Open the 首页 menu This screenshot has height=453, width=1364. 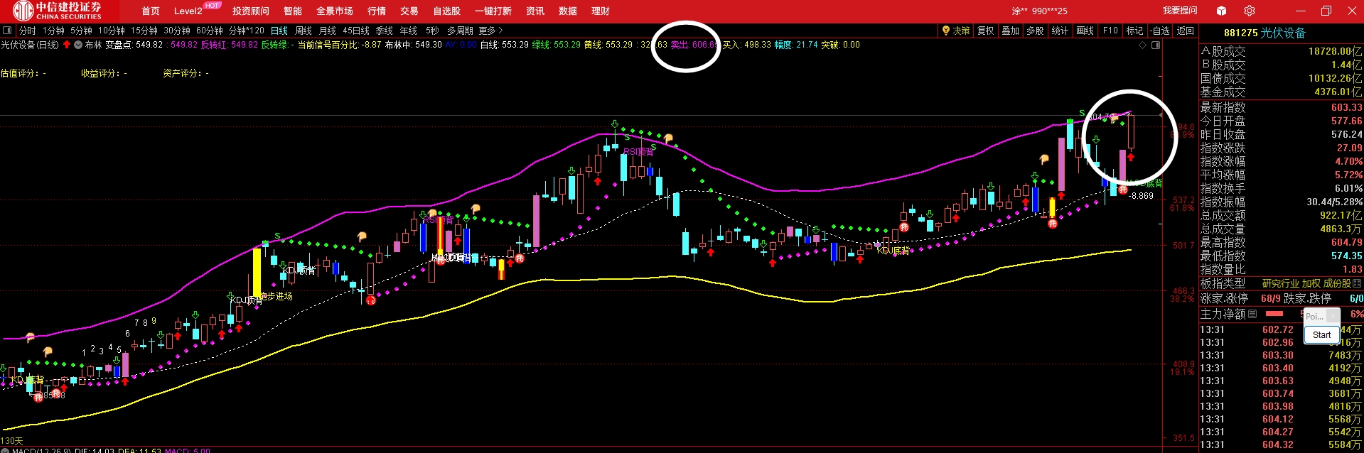[151, 11]
